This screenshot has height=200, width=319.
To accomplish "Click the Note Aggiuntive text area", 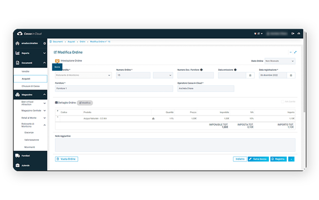I will point(175,145).
